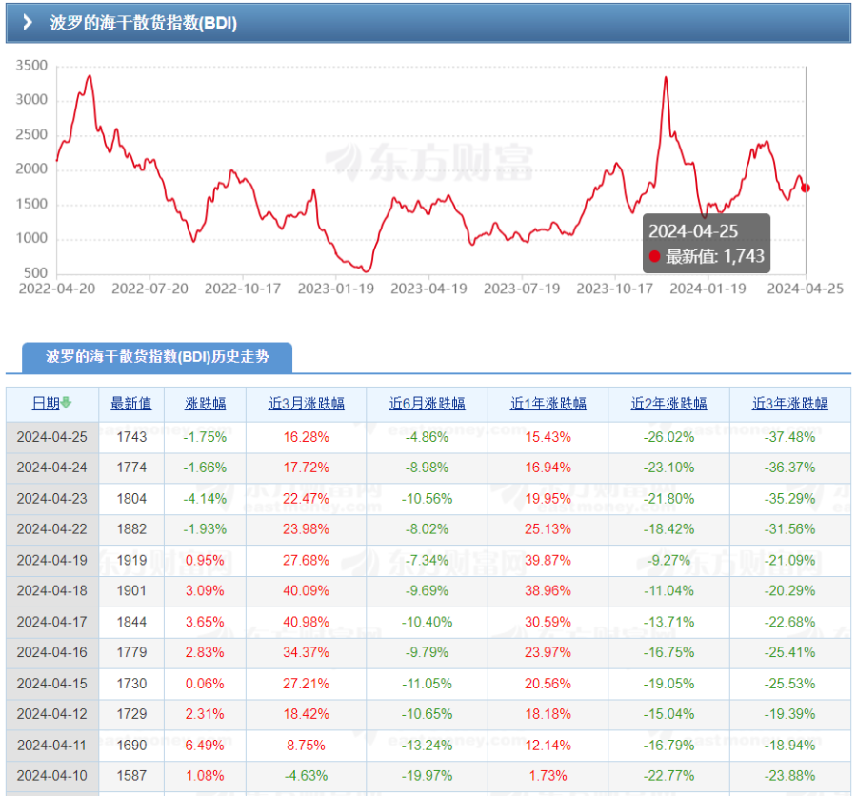Click the green sort arrow next to 日期
The height and width of the screenshot is (796, 857).
[67, 404]
